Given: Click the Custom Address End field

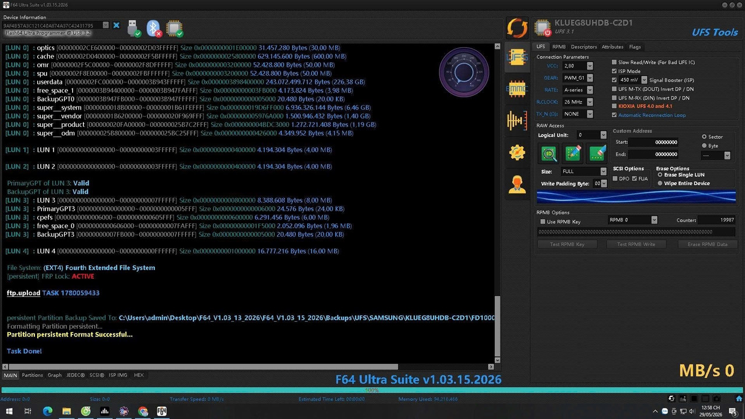Looking at the screenshot, I should tap(653, 154).
